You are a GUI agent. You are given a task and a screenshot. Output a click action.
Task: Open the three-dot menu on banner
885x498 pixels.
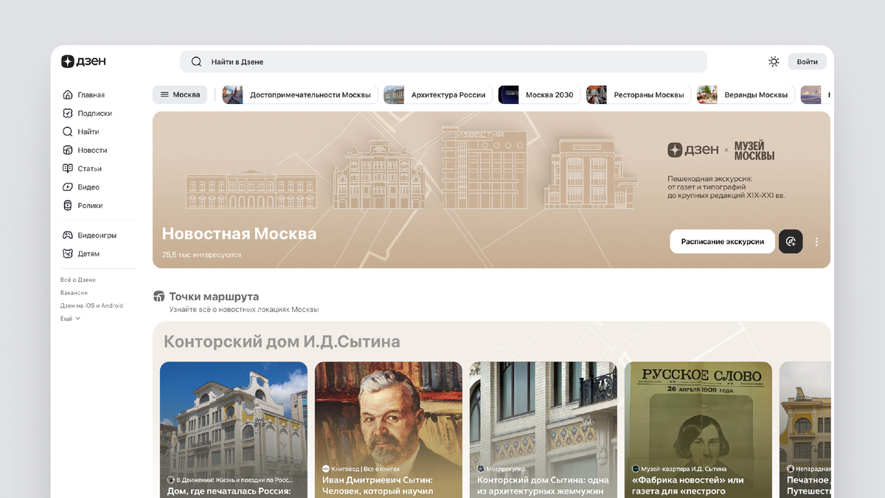tap(816, 241)
